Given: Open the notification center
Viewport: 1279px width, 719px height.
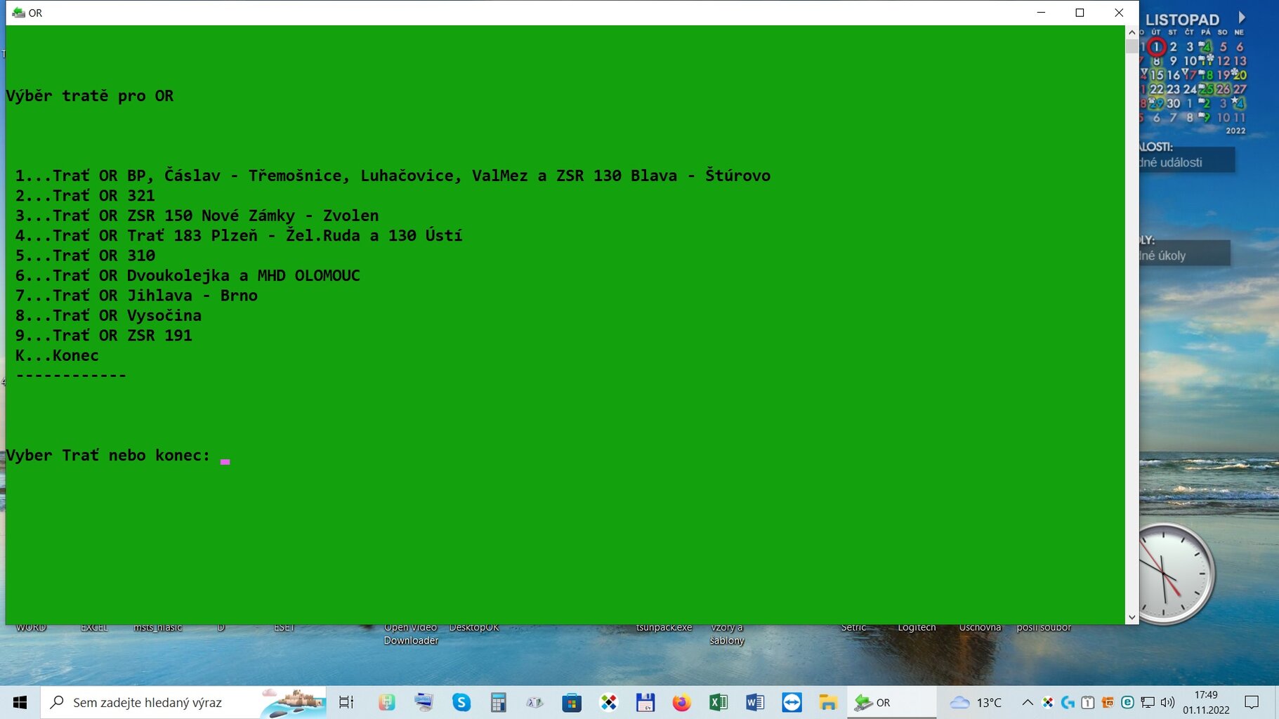Looking at the screenshot, I should (x=1252, y=702).
